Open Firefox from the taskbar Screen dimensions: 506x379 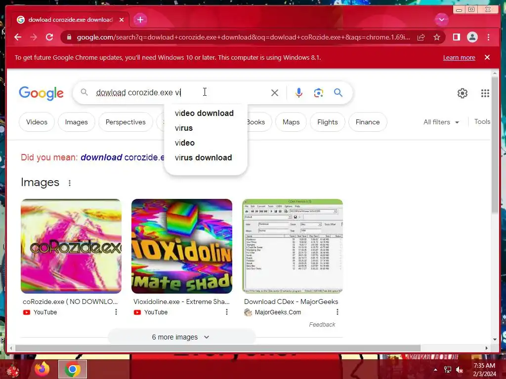42,369
